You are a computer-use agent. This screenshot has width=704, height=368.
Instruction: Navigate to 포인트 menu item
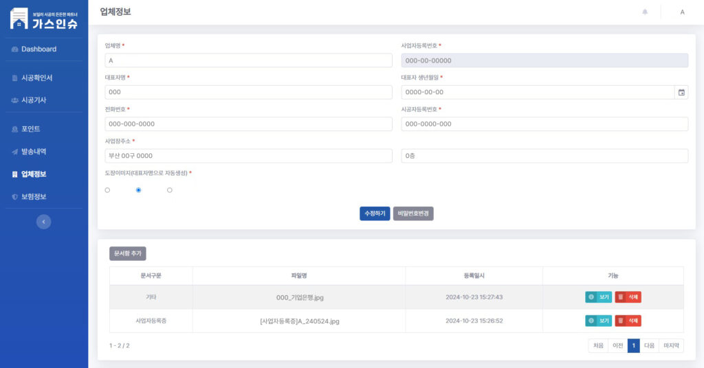pos(30,129)
